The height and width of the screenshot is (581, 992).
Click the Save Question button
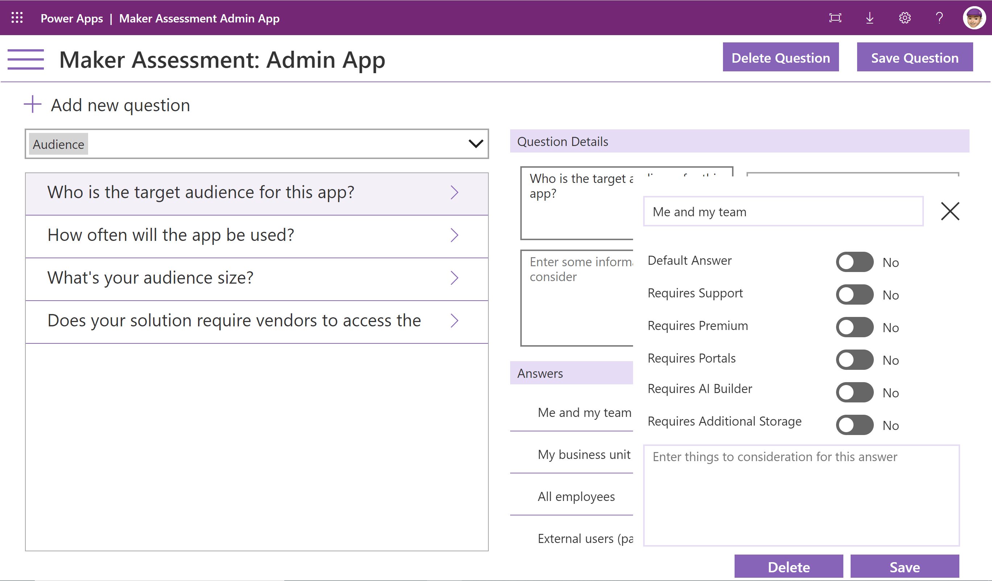[x=914, y=58]
